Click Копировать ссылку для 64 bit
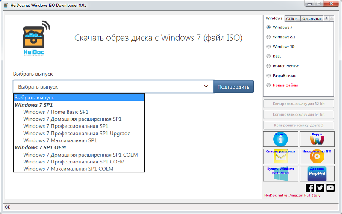This screenshot has width=342, height=214. tap(298, 114)
